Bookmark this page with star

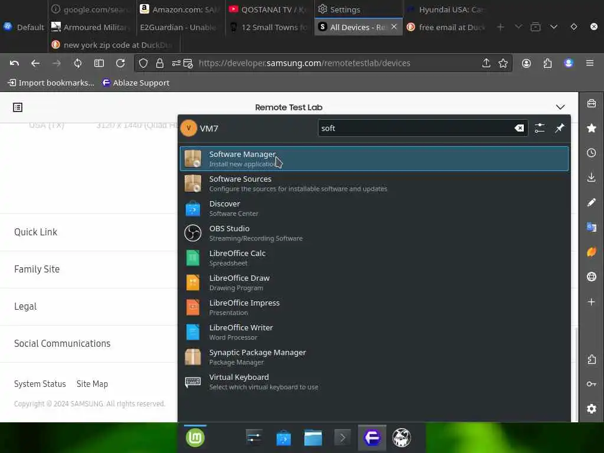tap(503, 63)
